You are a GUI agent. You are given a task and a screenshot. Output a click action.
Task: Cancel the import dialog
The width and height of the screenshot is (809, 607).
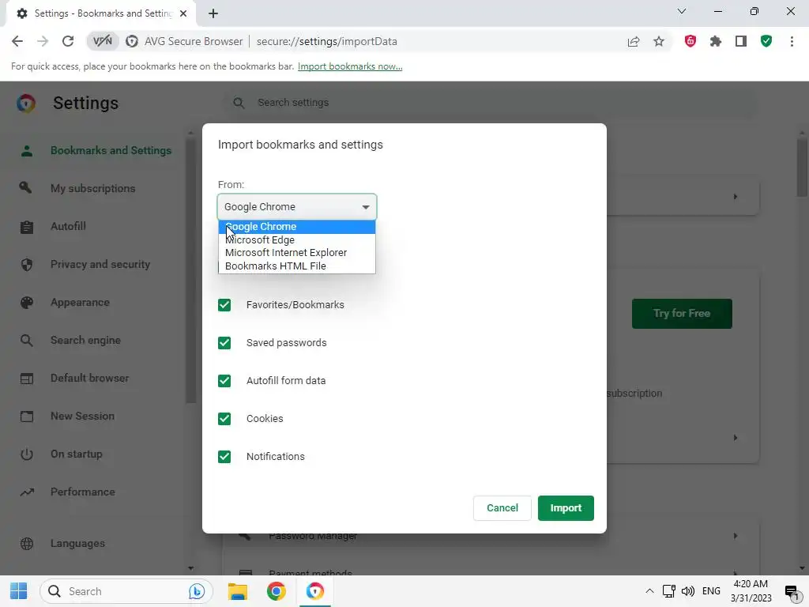click(x=502, y=508)
